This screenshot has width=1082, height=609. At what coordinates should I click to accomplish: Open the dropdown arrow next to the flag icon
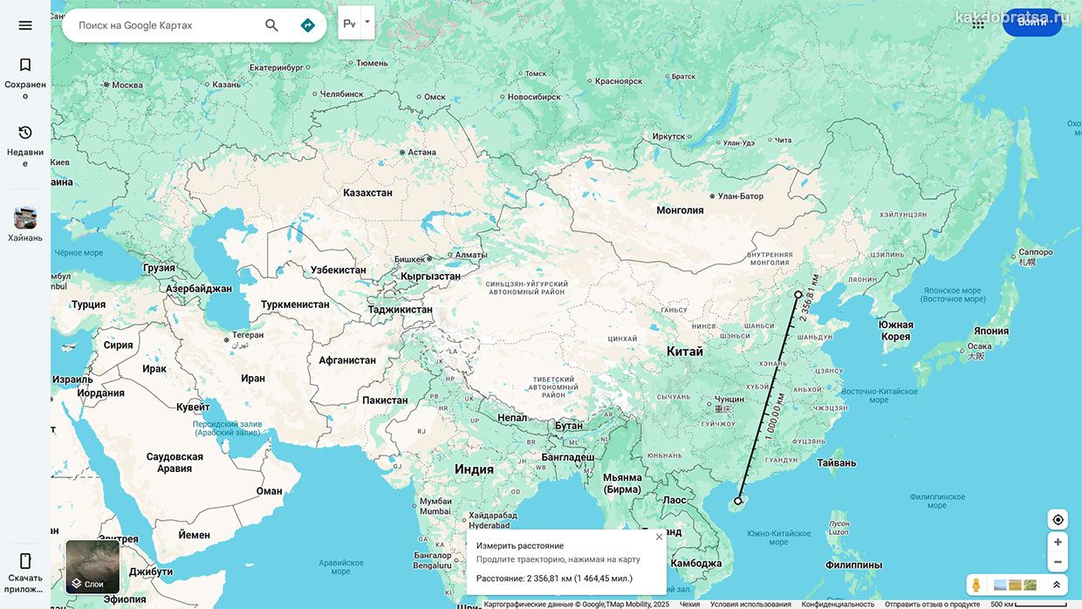point(367,23)
